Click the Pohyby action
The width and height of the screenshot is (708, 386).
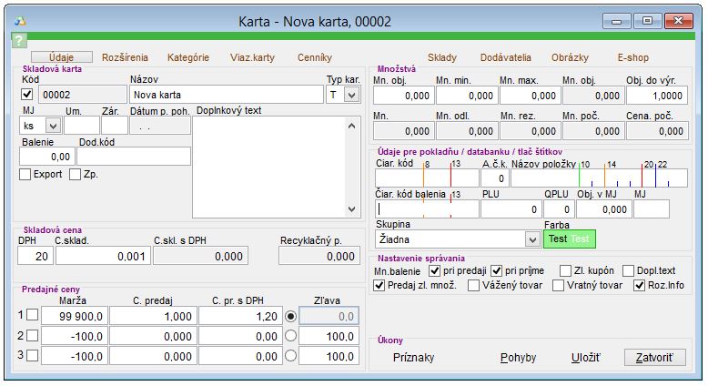518,358
